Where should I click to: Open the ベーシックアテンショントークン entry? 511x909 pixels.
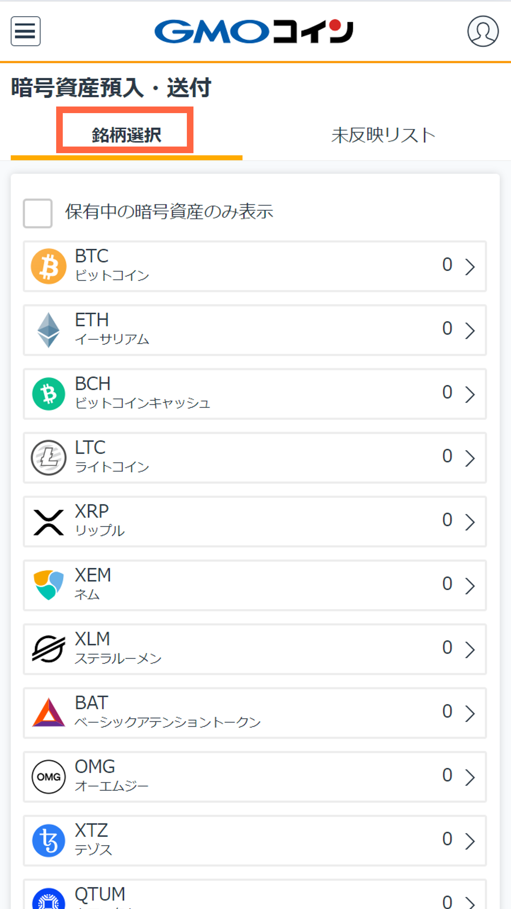click(255, 713)
